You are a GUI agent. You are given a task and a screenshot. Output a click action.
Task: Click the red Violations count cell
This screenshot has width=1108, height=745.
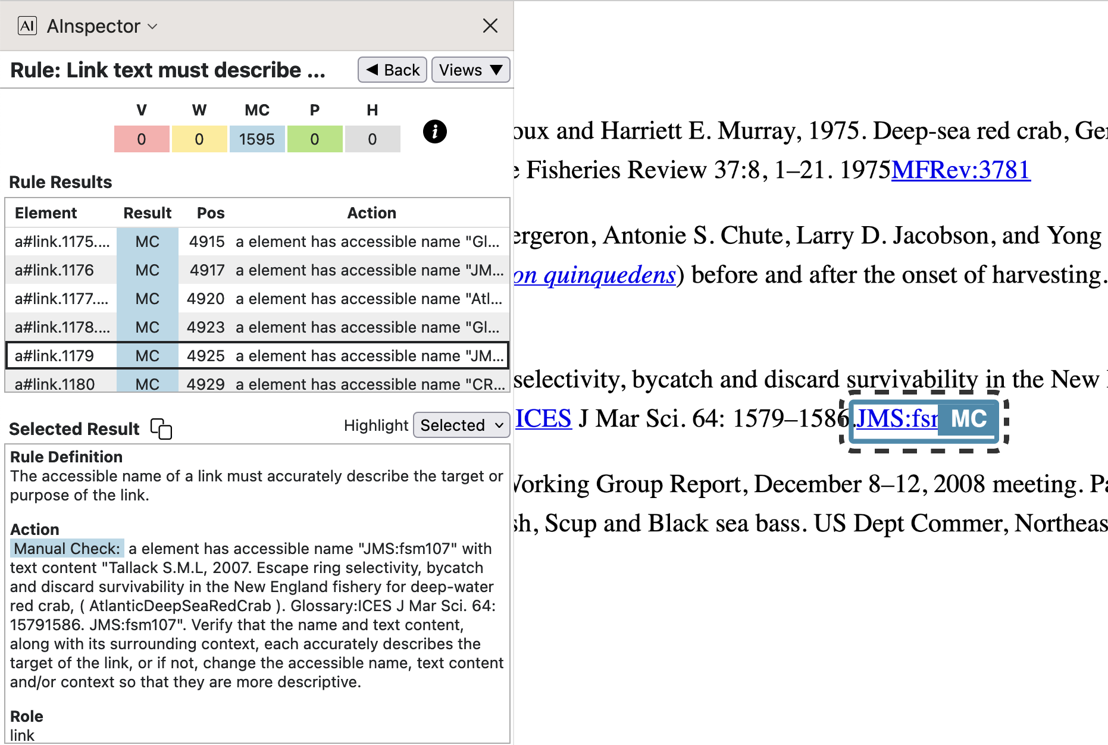142,139
